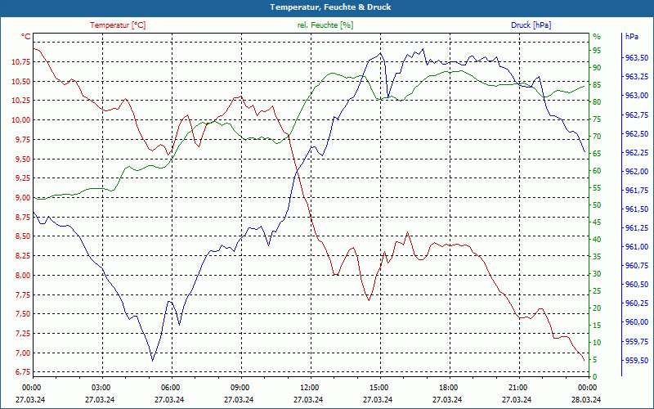
Task: Click '15' on the green humidity axis
Action: pos(597,326)
